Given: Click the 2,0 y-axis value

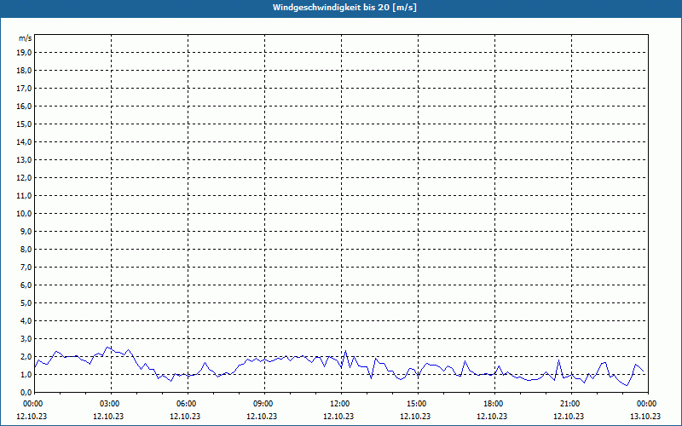Looking at the screenshot, I should click(27, 356).
